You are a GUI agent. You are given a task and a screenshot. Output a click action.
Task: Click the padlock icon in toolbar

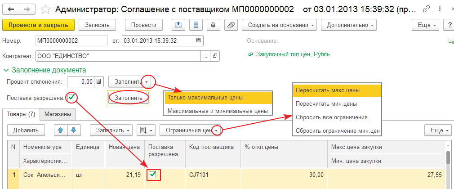point(214,25)
